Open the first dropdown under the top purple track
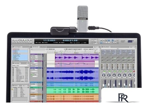 coord(34,56)
